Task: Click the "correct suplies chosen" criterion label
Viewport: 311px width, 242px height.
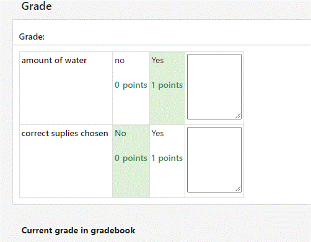Action: click(x=65, y=134)
